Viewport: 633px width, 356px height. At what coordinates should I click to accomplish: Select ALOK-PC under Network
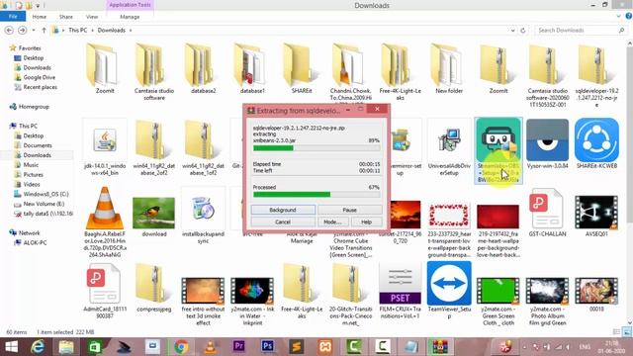click(x=35, y=242)
